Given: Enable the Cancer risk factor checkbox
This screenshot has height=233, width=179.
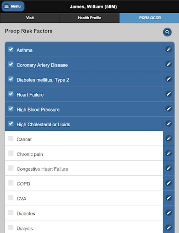Looking at the screenshot, I should [x=11, y=139].
